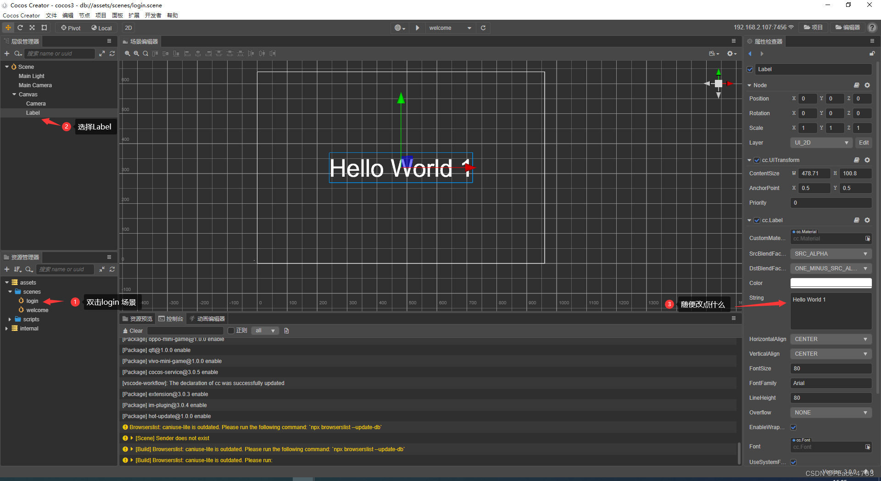Click the Play preview button

tap(417, 28)
